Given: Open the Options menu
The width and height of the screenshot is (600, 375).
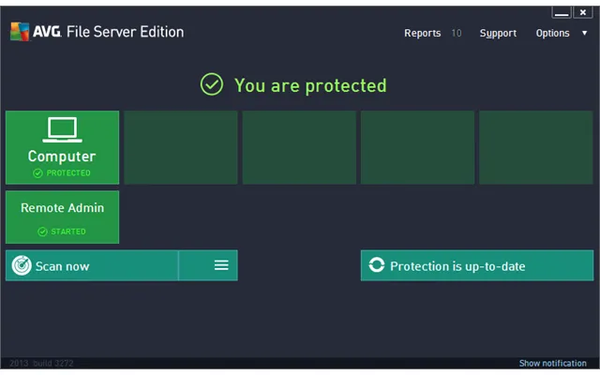Looking at the screenshot, I should [552, 34].
